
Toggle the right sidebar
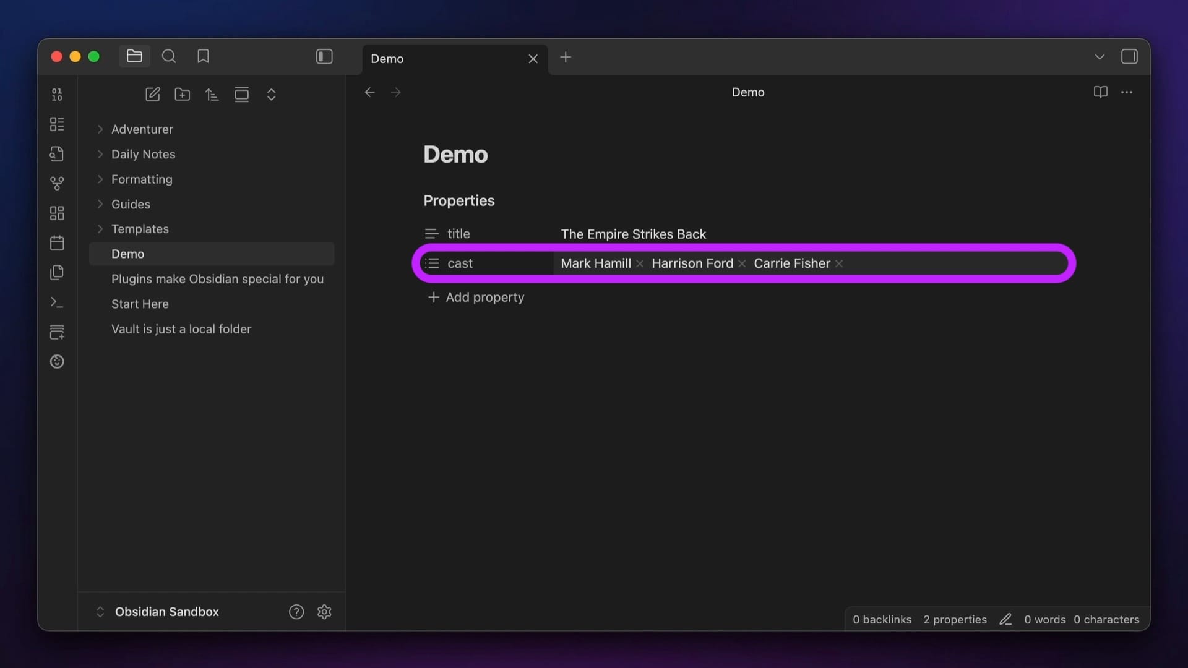[x=1129, y=57]
